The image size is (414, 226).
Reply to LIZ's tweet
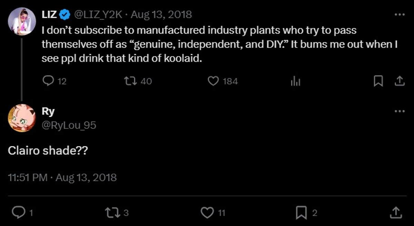tap(47, 81)
